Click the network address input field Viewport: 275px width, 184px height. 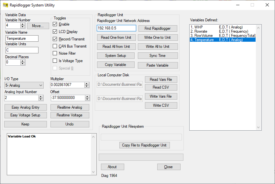(x=116, y=28)
